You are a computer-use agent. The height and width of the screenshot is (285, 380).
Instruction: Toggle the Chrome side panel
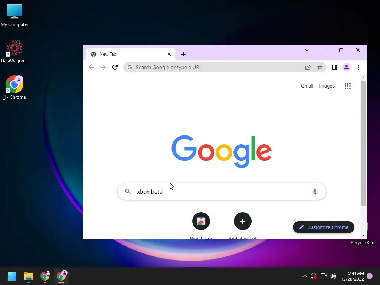[x=335, y=67]
